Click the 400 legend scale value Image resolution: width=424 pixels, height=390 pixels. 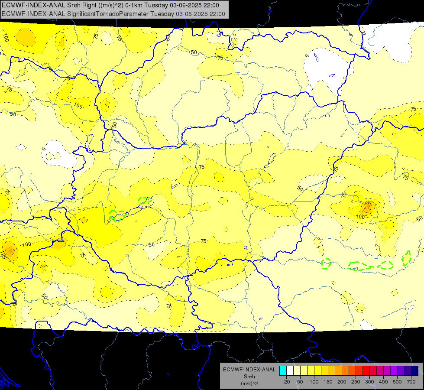(383, 382)
